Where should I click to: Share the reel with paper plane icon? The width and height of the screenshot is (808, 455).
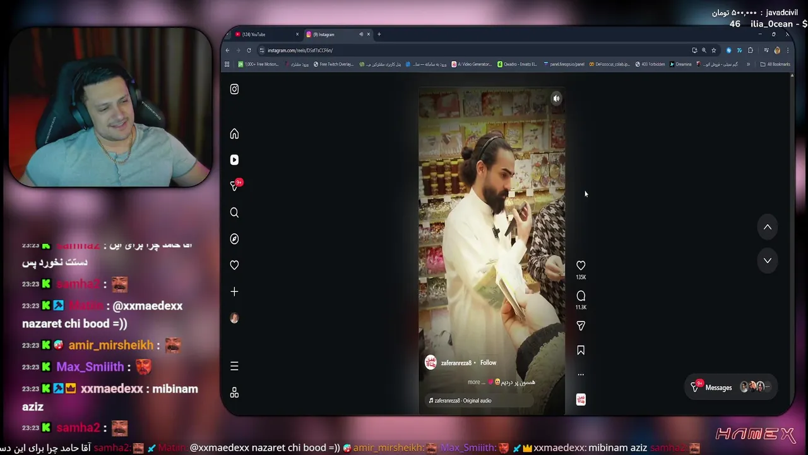coord(581,325)
